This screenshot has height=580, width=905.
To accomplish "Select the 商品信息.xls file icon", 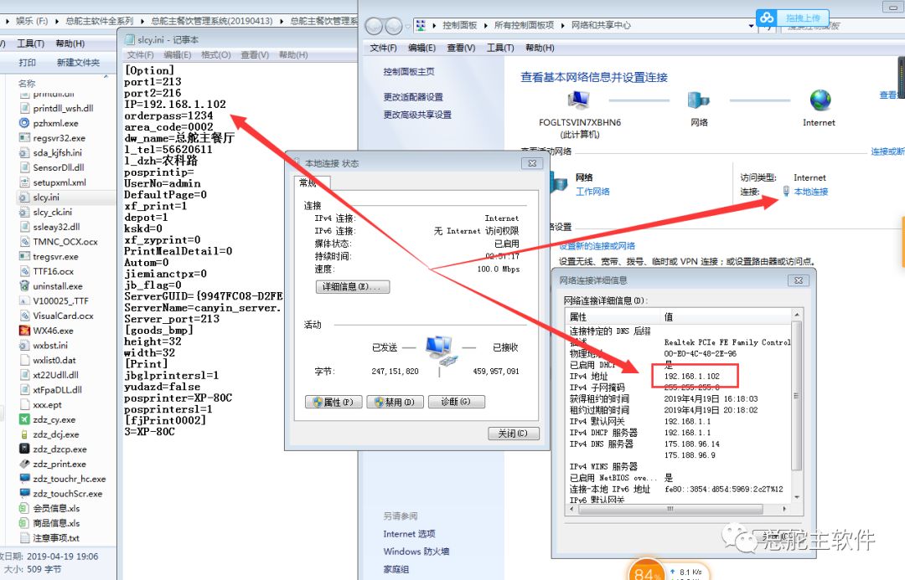I will [x=24, y=523].
